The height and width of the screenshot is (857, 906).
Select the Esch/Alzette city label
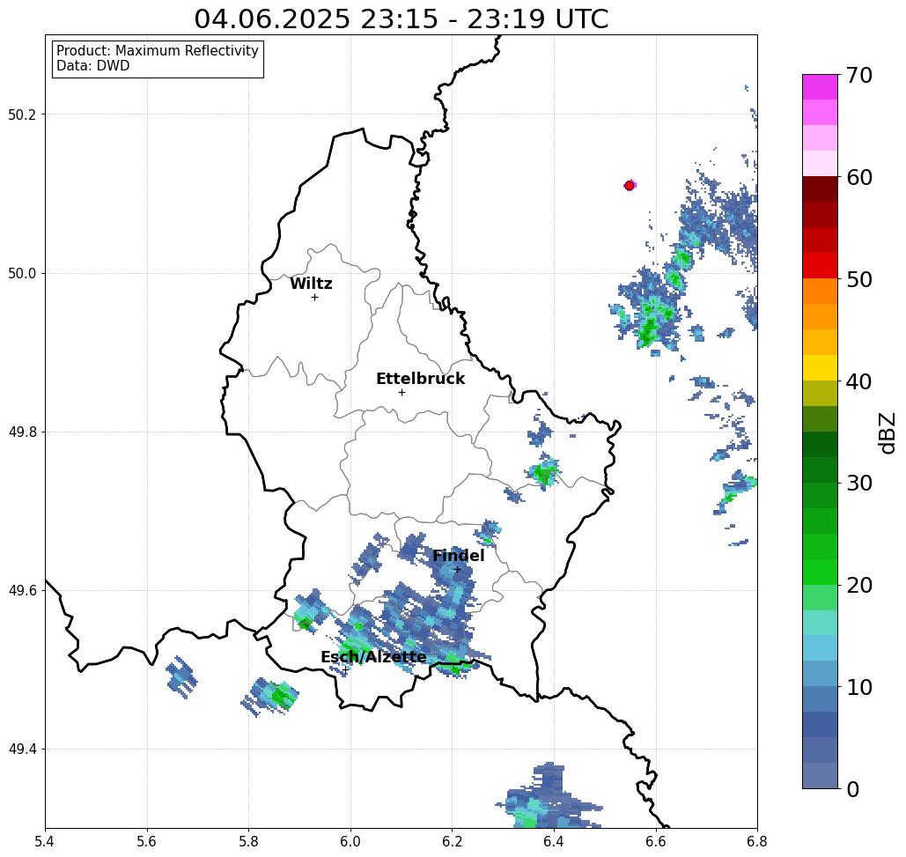(x=373, y=657)
